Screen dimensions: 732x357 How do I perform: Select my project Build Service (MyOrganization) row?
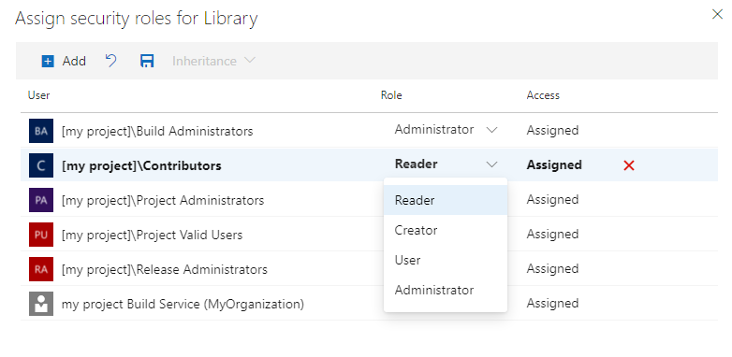pyautogui.click(x=369, y=304)
